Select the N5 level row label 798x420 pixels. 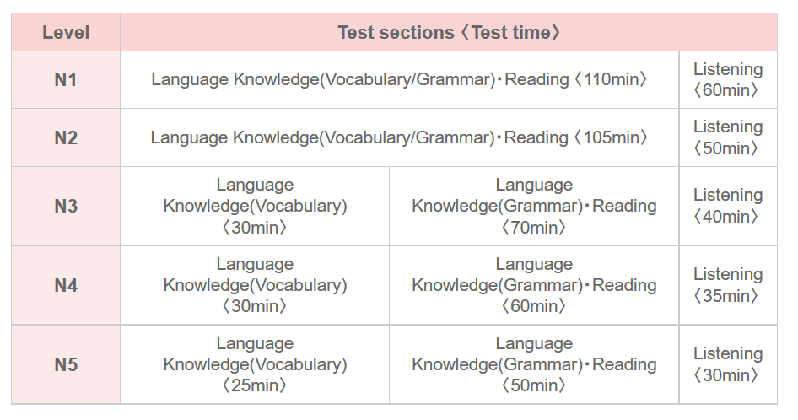66,364
